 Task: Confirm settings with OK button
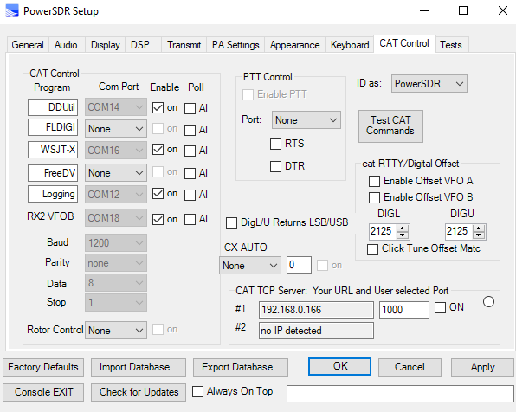point(339,367)
